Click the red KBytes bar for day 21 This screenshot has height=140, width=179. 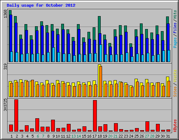pyautogui.click(x=116, y=127)
